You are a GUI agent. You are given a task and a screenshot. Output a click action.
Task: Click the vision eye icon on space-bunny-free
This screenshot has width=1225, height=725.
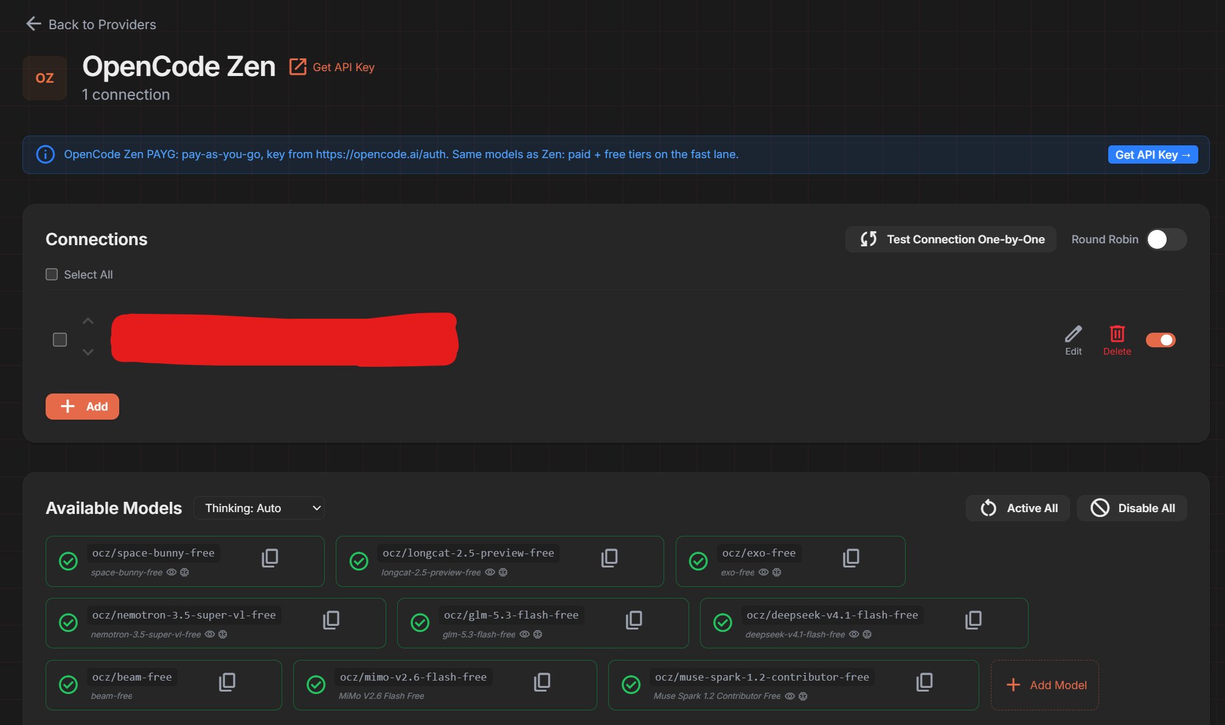point(172,572)
